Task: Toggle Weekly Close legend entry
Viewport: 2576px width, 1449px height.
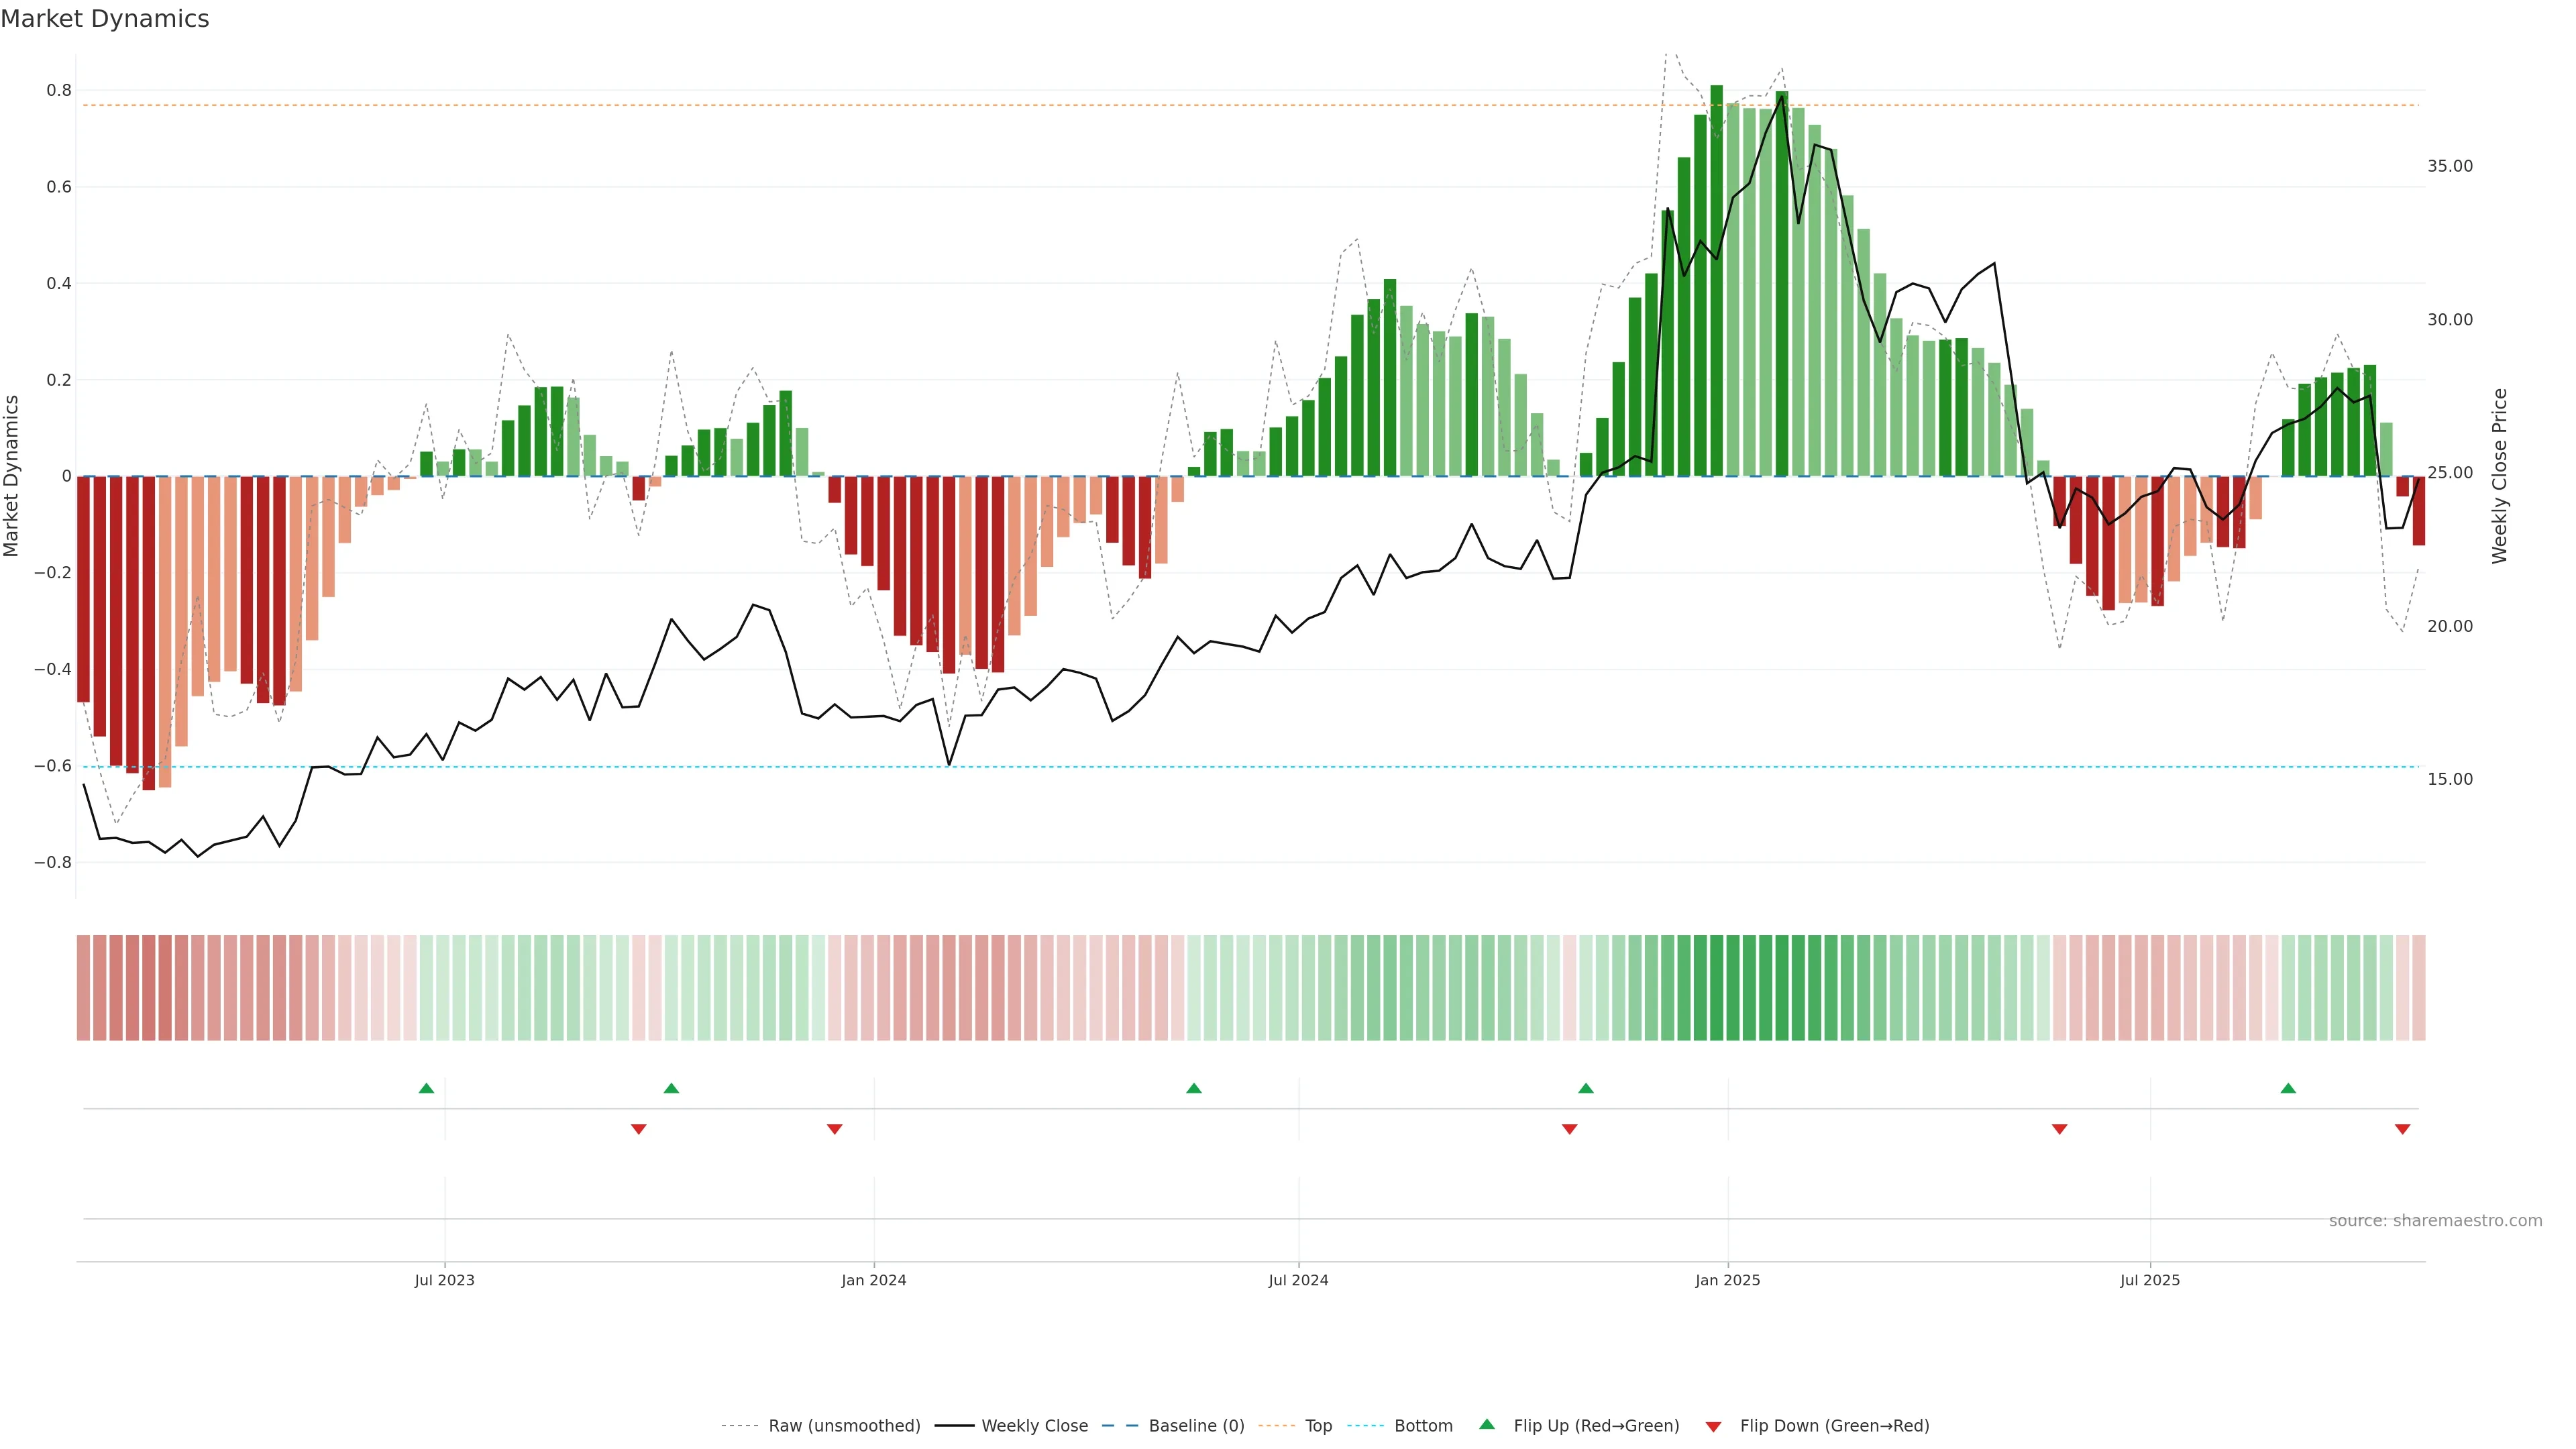Action: (1034, 1426)
